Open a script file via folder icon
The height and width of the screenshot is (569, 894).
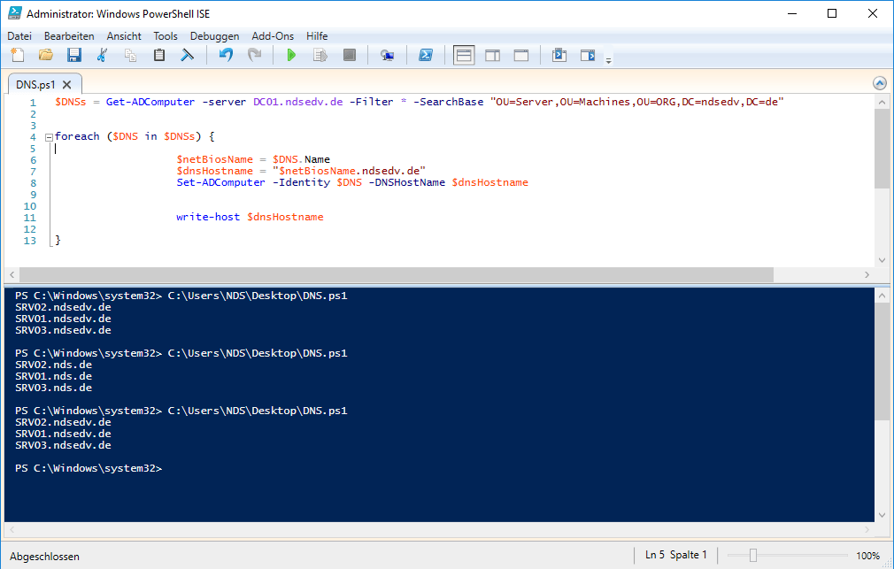coord(45,56)
